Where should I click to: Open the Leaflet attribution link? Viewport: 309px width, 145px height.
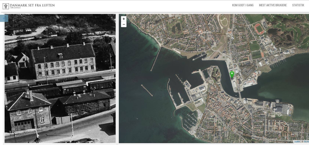pyautogui.click(x=296, y=141)
